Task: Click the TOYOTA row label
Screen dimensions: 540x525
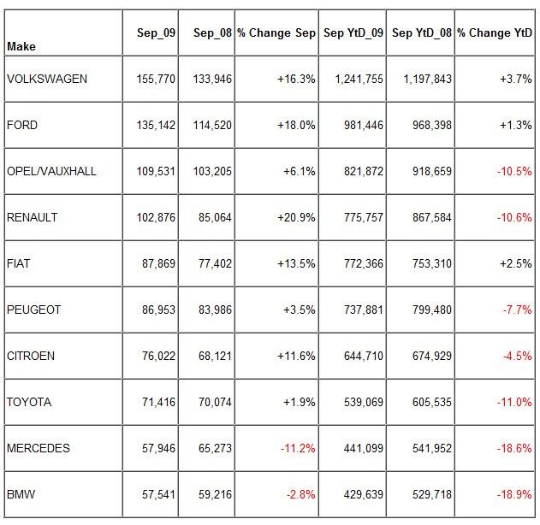Action: 29,402
